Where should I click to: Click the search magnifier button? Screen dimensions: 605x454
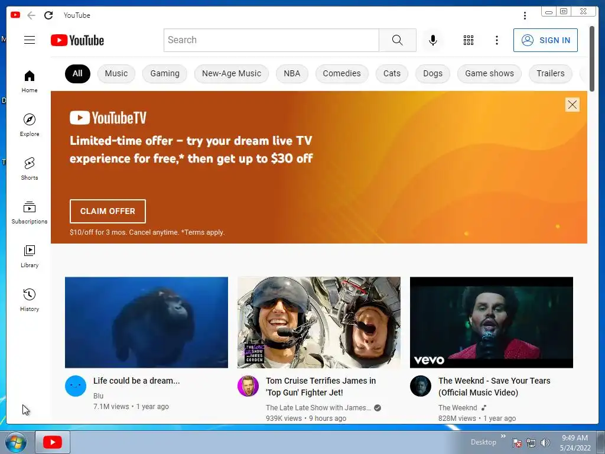pyautogui.click(x=398, y=40)
